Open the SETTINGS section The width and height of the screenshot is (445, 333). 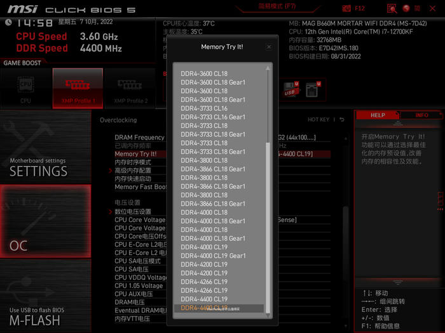click(x=46, y=147)
